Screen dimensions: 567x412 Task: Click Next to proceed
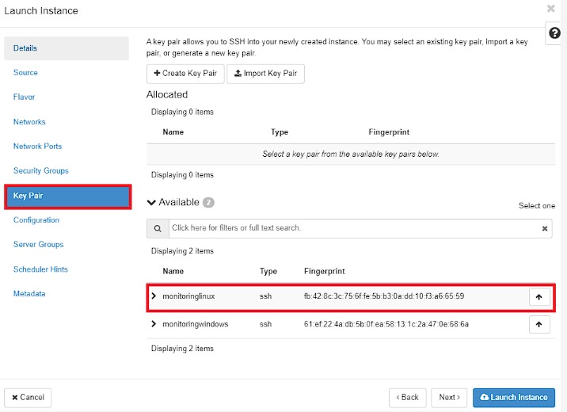coord(449,398)
